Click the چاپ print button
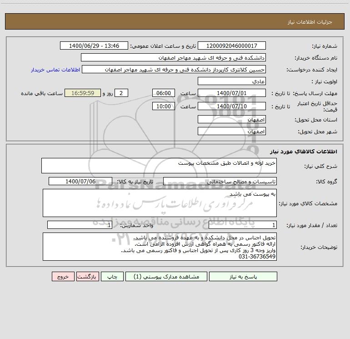The width and height of the screenshot is (350, 339). point(112,277)
